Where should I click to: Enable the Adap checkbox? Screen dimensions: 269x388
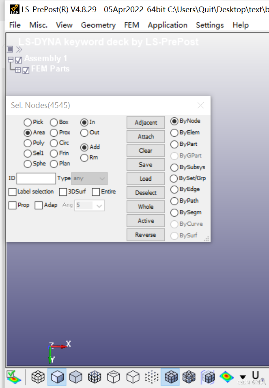point(39,205)
